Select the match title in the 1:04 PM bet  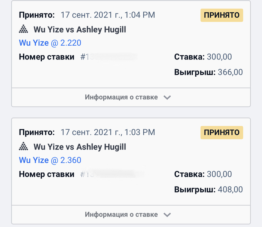click(x=80, y=29)
